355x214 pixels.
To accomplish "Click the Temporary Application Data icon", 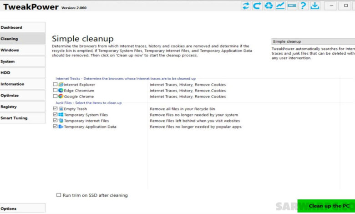I will pos(61,127).
